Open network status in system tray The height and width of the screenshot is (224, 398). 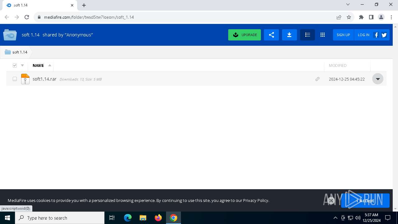click(x=350, y=218)
